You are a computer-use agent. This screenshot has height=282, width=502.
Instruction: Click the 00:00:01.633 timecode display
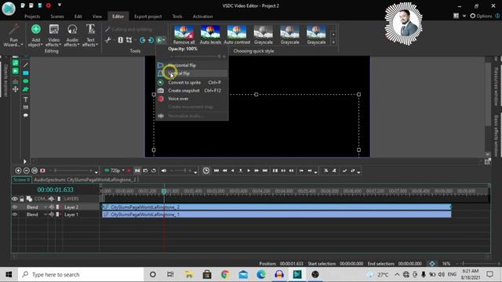coord(56,190)
